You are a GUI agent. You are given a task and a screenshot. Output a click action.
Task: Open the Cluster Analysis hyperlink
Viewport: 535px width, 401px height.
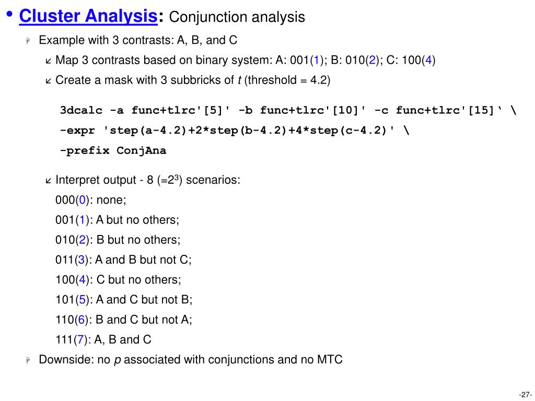pos(88,16)
